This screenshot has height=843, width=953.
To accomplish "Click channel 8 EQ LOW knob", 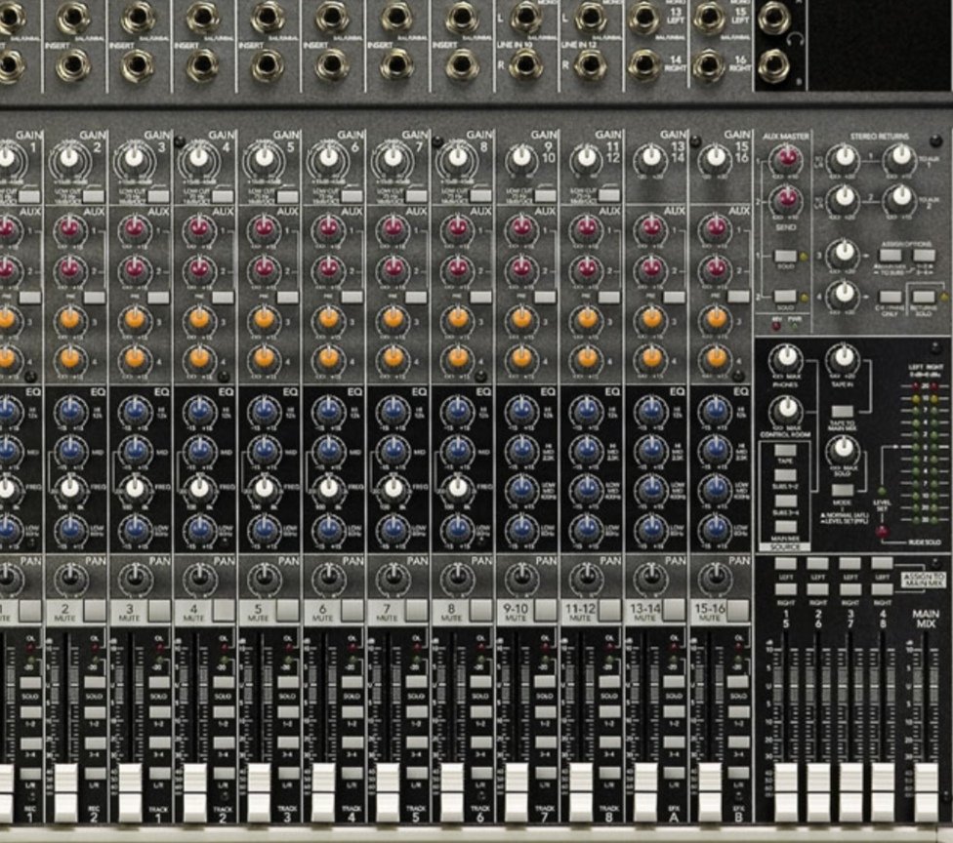I will coord(458,529).
